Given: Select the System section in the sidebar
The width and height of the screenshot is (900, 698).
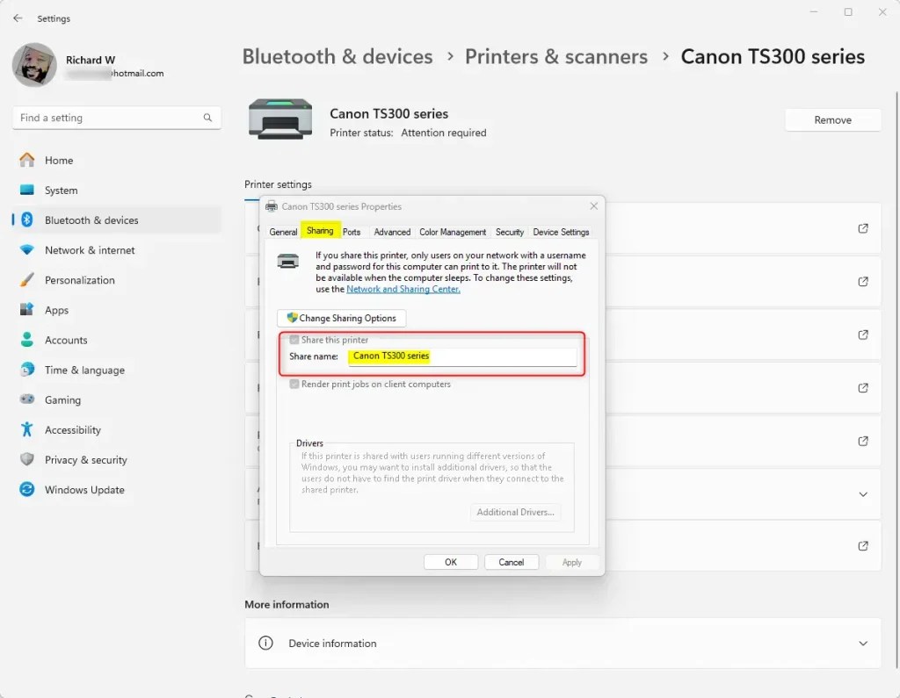Looking at the screenshot, I should click(62, 190).
